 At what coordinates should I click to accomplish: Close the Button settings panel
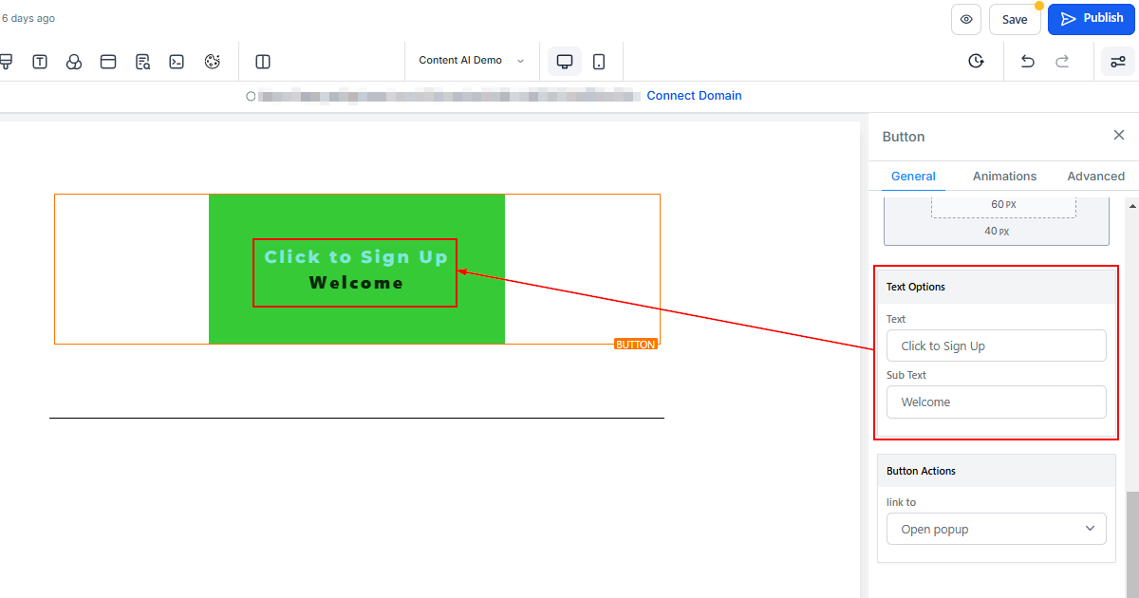point(1118,136)
